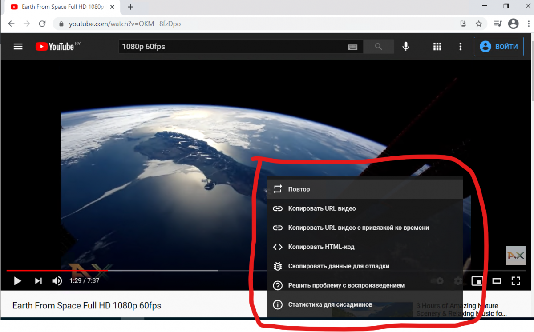Open the YouTube apps grid
The height and width of the screenshot is (332, 534).
click(x=437, y=47)
